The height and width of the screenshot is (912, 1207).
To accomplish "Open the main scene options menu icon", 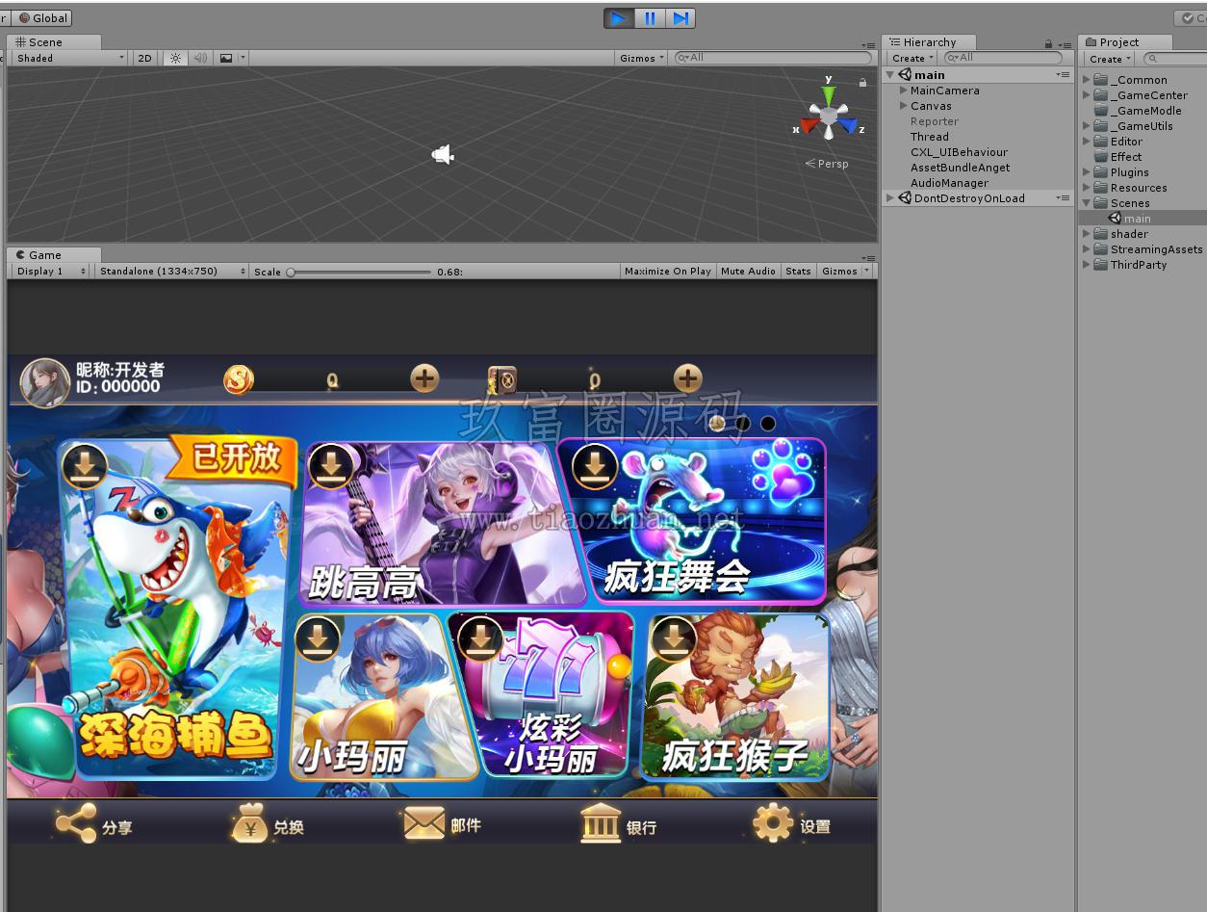I will pyautogui.click(x=1063, y=74).
